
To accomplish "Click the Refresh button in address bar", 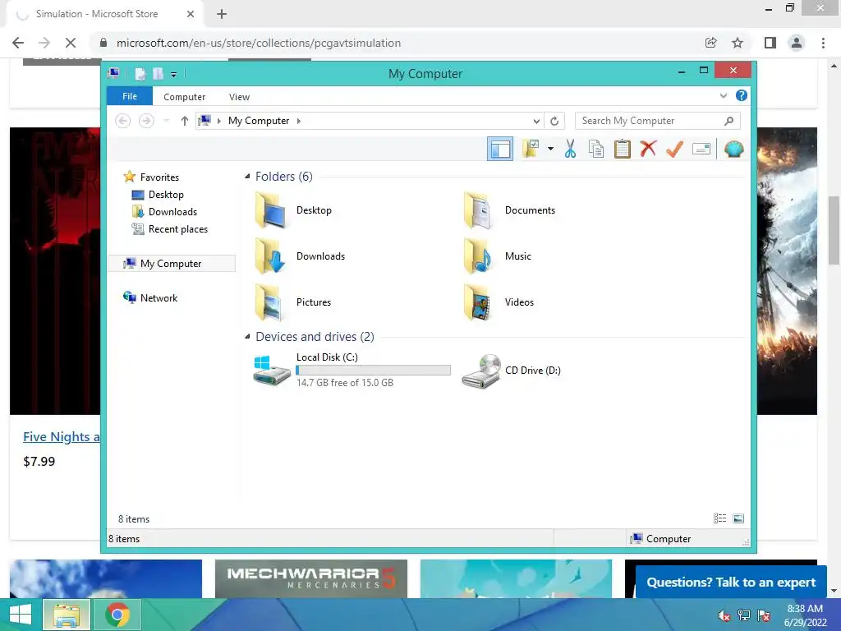I will click(x=554, y=122).
